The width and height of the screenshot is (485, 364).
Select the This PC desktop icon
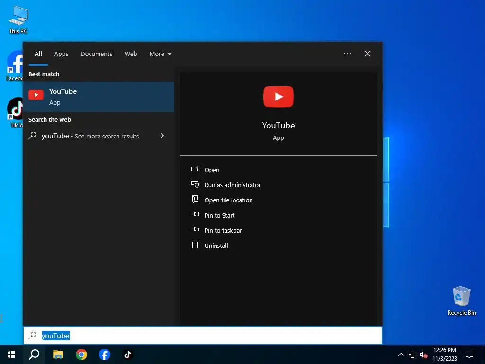pos(18,19)
